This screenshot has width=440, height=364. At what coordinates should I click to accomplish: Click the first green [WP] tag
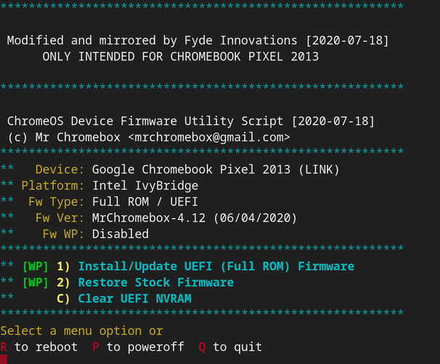pos(36,266)
